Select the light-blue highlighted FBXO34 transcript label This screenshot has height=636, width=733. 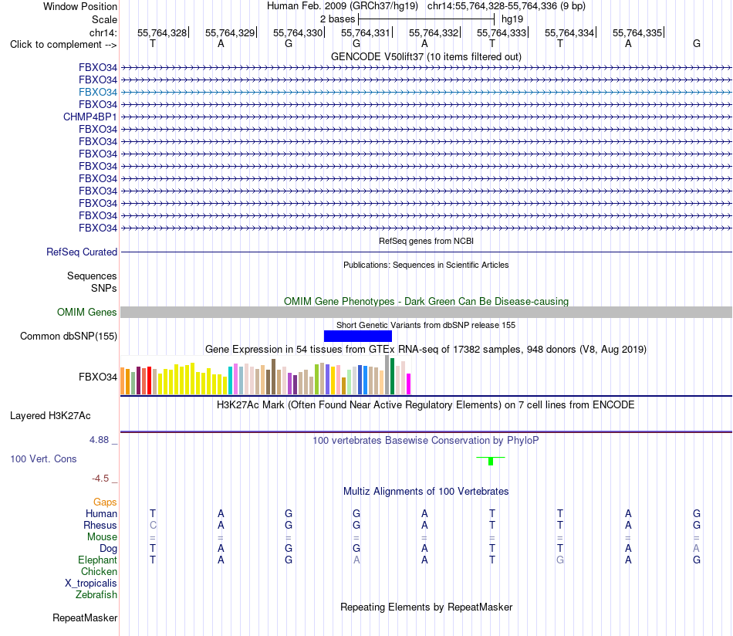coord(98,92)
